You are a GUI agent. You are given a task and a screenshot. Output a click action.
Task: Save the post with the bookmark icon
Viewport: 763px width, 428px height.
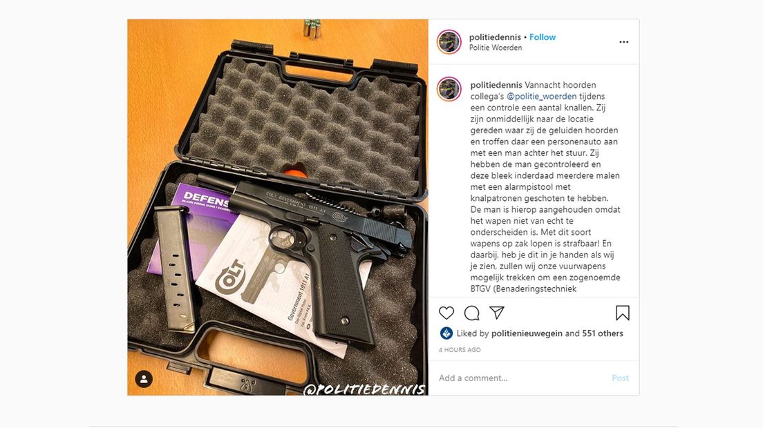tap(623, 313)
